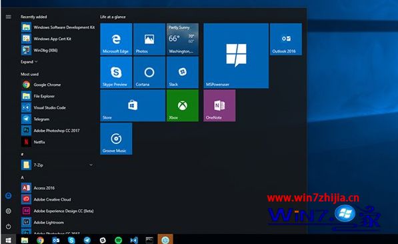398x244 pixels.
Task: Launch the Skype Preview tile
Action: (116, 73)
